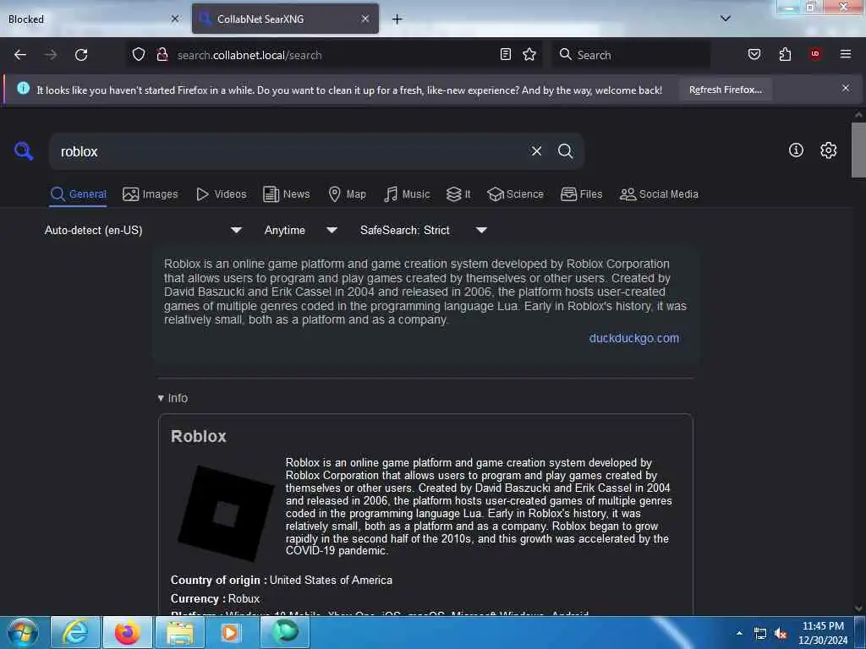Switch to Images category

pos(151,194)
